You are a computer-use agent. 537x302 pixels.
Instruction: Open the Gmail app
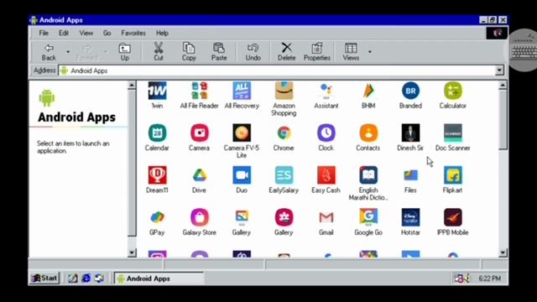pos(326,217)
